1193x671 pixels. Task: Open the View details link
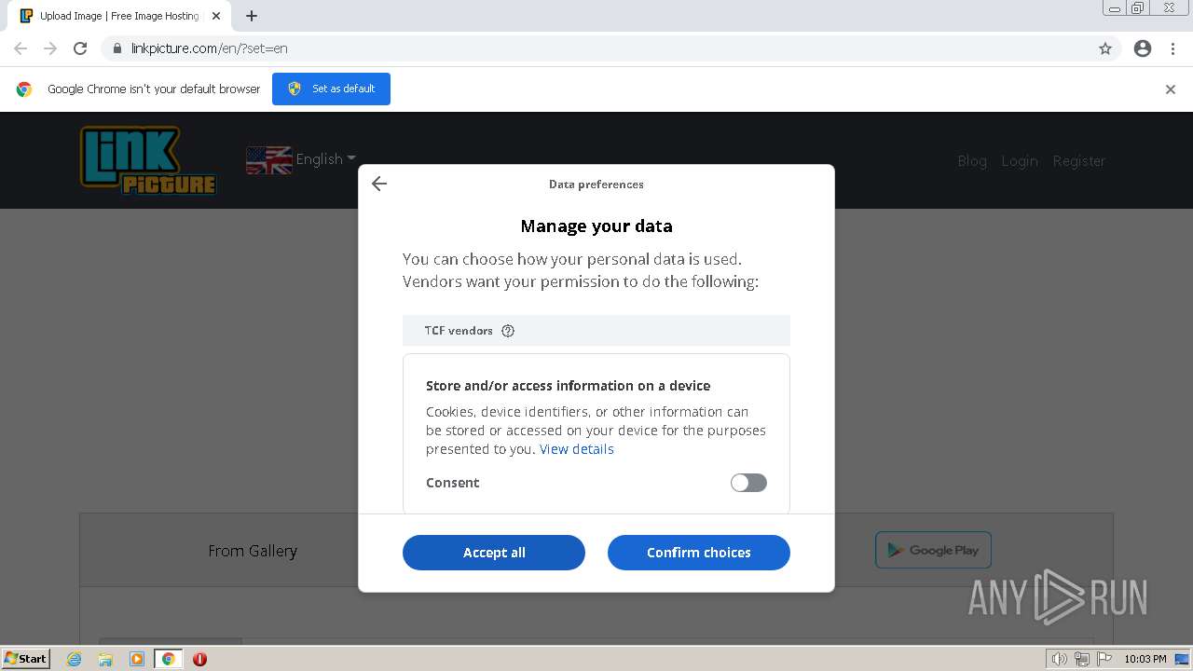pos(576,449)
